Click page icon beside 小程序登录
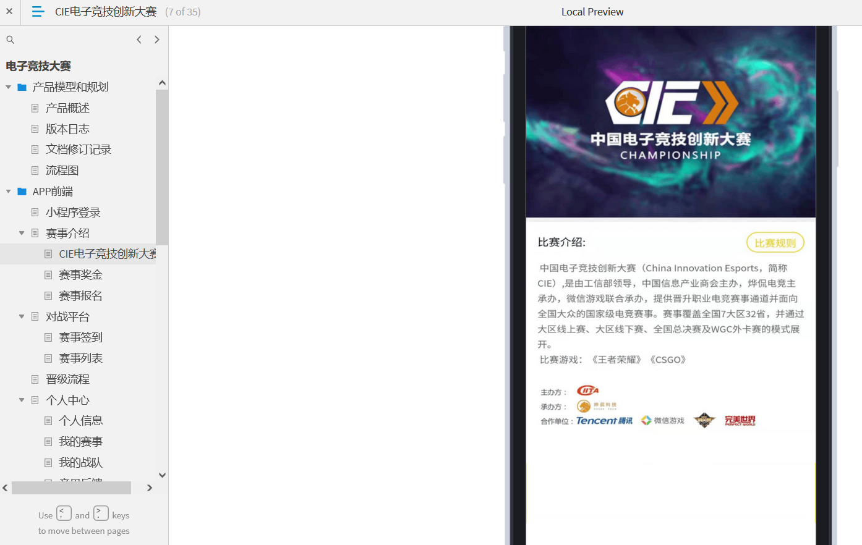862x545 pixels. tap(35, 213)
